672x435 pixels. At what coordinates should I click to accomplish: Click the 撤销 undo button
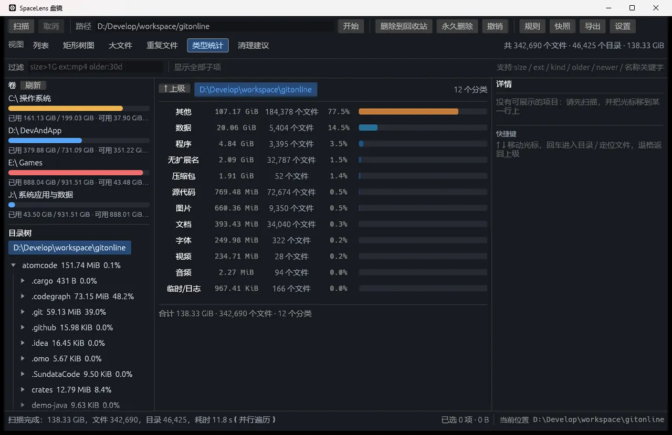(x=495, y=26)
